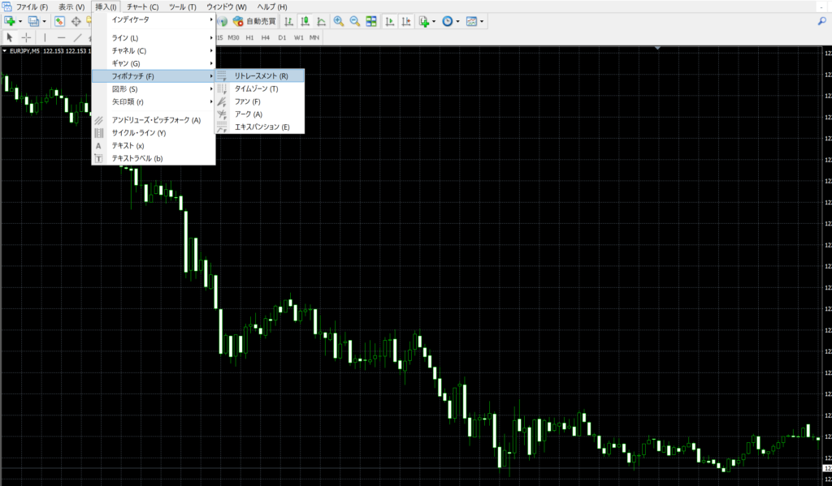Expand the ライン (L) submenu
Image resolution: width=832 pixels, height=486 pixels.
pos(154,38)
